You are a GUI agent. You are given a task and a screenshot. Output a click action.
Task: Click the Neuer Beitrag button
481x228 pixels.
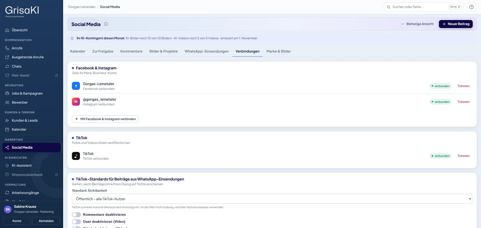456,24
